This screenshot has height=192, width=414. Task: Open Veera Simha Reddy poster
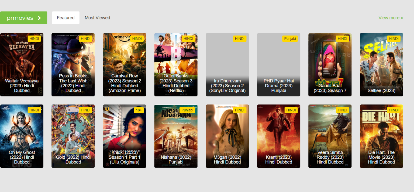pos(330,136)
